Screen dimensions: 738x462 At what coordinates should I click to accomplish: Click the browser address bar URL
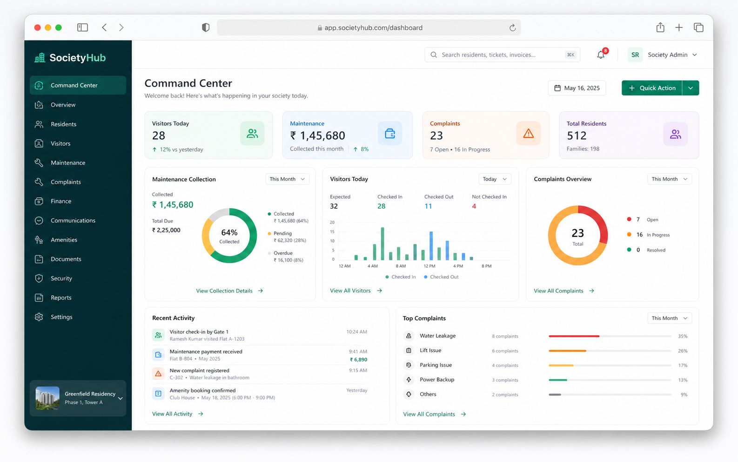pyautogui.click(x=369, y=27)
